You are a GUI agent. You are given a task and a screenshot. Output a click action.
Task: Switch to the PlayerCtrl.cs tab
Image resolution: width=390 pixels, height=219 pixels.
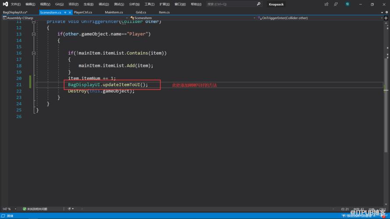click(x=83, y=12)
